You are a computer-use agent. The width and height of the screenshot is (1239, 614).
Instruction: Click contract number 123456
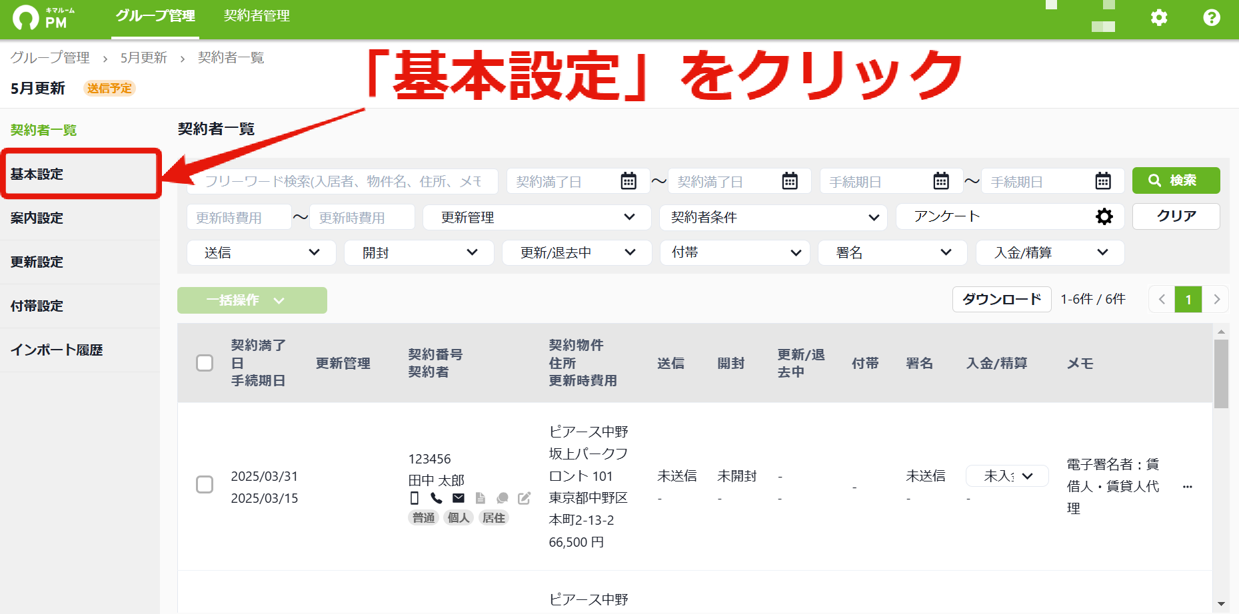(x=429, y=459)
